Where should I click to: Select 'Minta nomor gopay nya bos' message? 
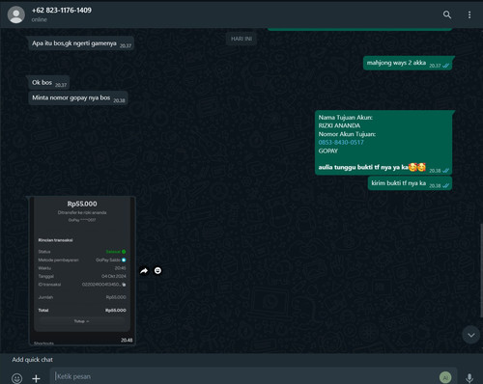pyautogui.click(x=78, y=98)
